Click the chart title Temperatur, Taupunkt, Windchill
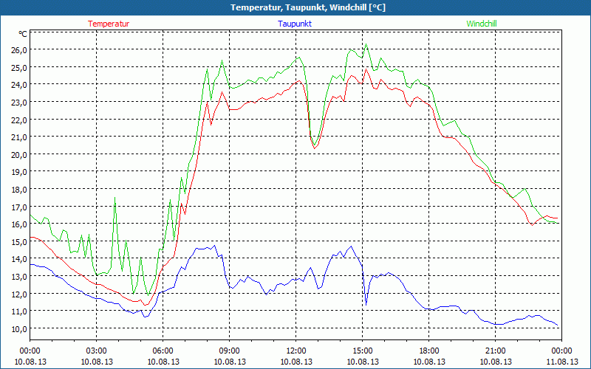This screenshot has width=591, height=369. 308,7
